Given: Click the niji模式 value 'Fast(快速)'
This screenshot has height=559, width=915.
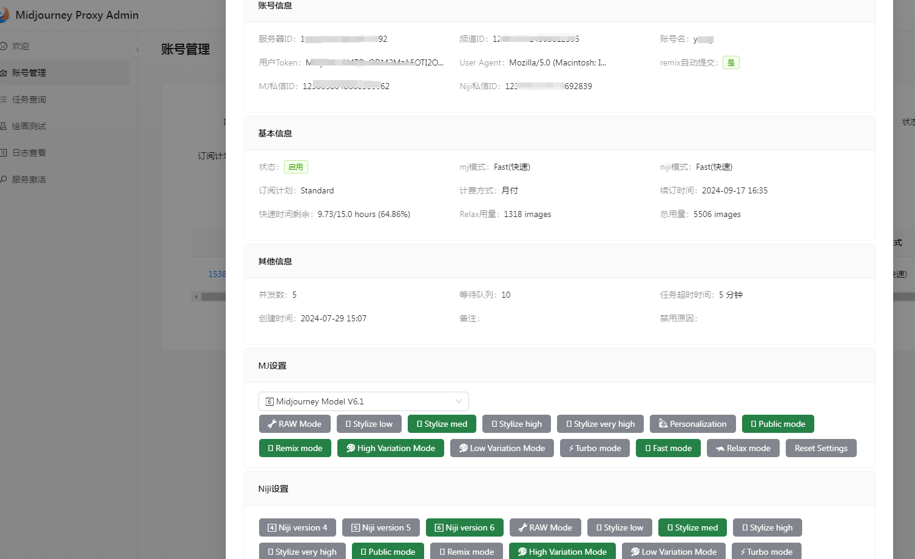Looking at the screenshot, I should 714,167.
